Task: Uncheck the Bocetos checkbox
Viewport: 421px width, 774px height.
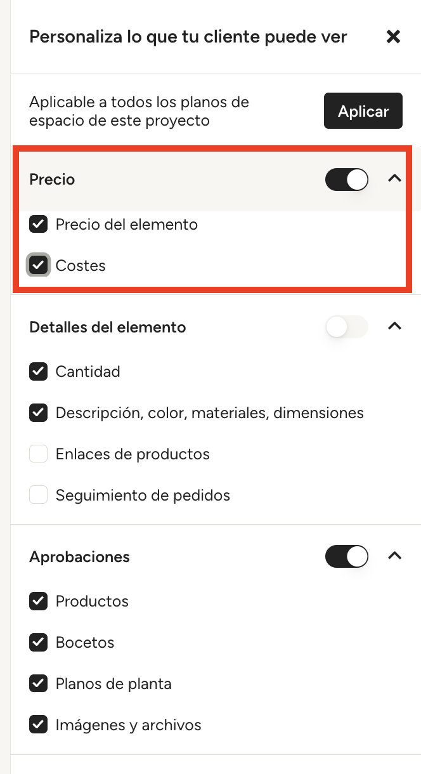Action: click(x=39, y=642)
